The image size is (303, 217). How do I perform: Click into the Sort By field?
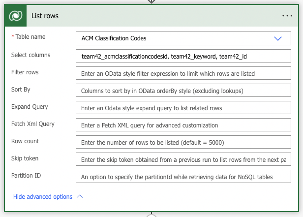(x=183, y=91)
